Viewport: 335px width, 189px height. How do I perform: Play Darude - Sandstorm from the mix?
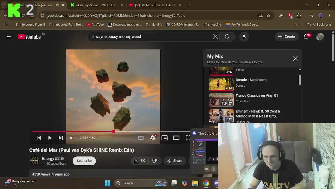251,80
